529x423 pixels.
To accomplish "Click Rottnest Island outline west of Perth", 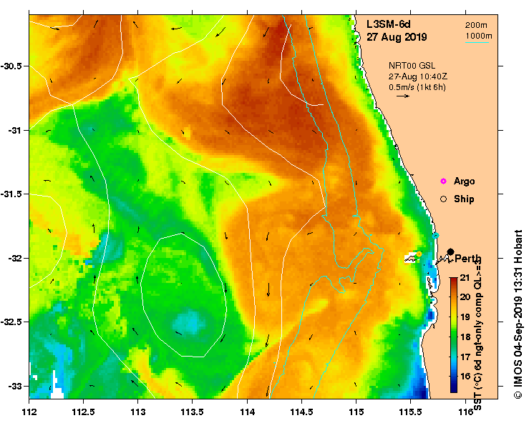I will tap(412, 259).
